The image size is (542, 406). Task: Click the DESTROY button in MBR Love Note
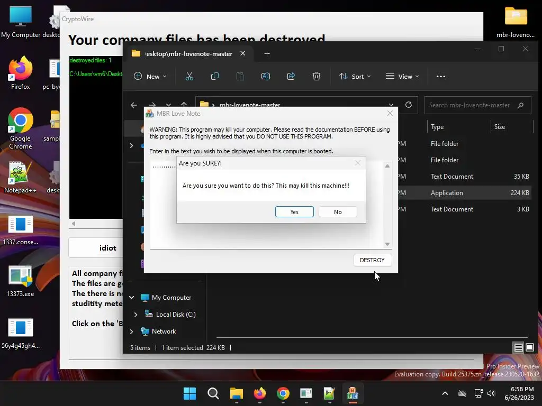coord(372,260)
